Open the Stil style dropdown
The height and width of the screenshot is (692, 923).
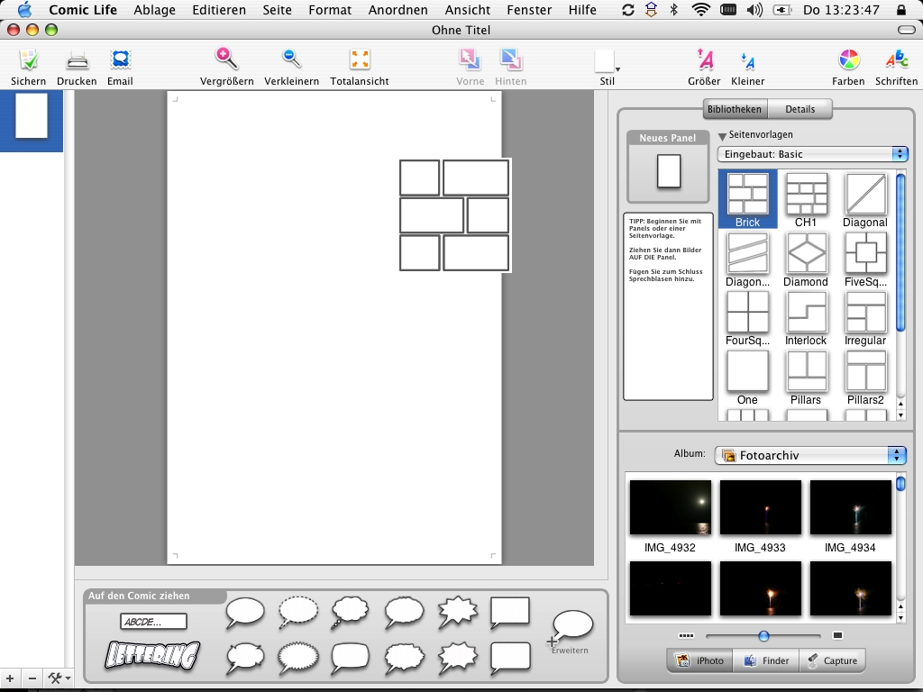607,61
